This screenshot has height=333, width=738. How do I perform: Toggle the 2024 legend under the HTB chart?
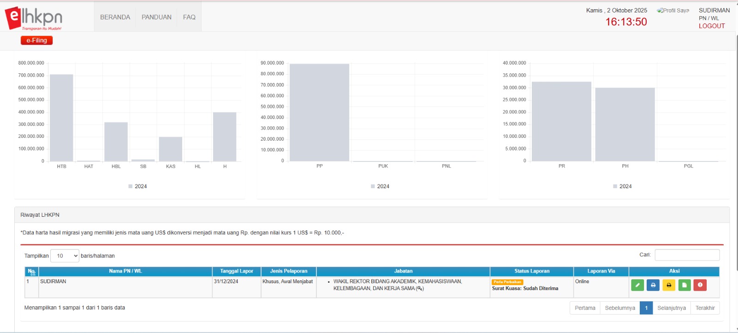(137, 186)
